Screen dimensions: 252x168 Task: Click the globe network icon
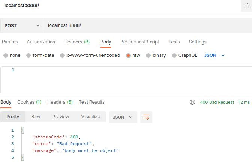[x=192, y=102]
